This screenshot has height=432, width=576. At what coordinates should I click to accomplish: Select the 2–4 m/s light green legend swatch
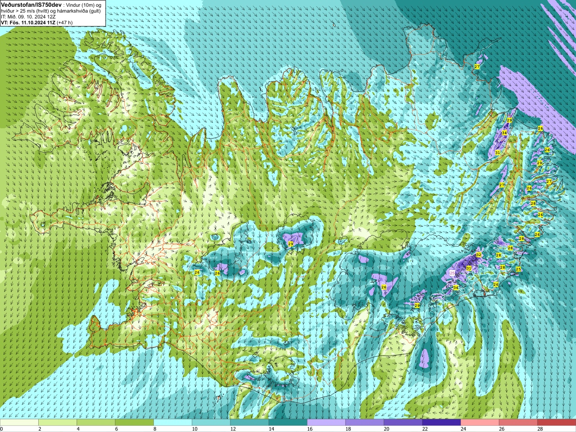(58, 423)
